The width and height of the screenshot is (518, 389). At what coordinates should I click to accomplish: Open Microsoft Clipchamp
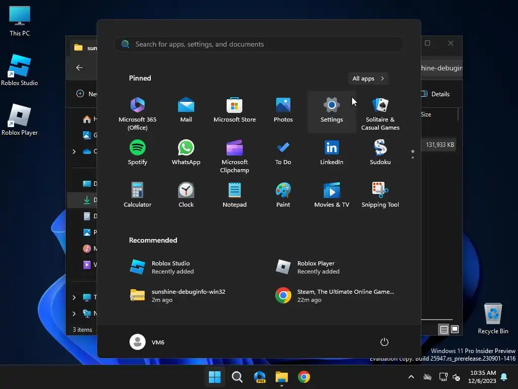click(x=235, y=156)
